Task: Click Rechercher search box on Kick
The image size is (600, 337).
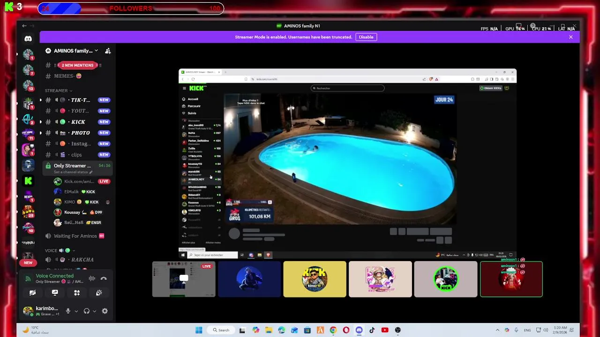Action: pyautogui.click(x=348, y=88)
